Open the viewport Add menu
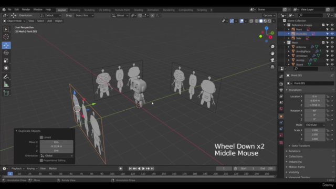This screenshot has width=336, height=189. pos(49,21)
